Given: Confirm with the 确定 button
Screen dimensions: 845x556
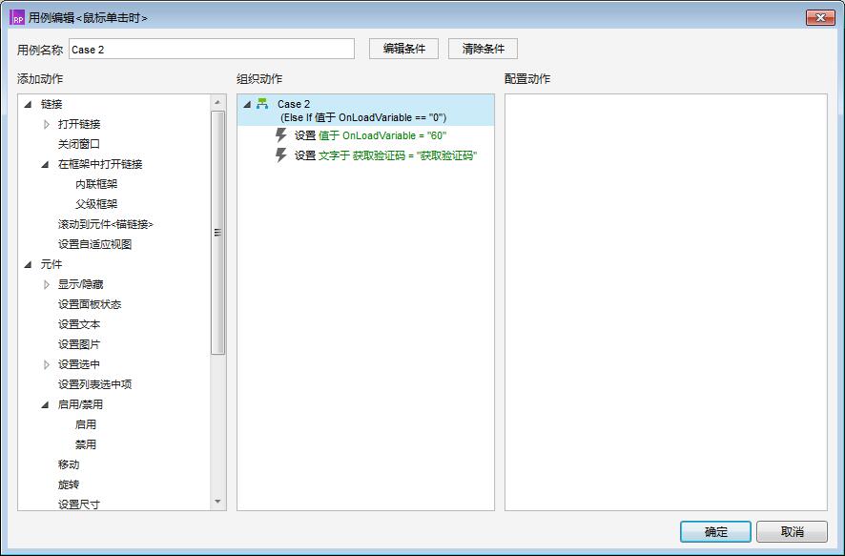Looking at the screenshot, I should [715, 532].
